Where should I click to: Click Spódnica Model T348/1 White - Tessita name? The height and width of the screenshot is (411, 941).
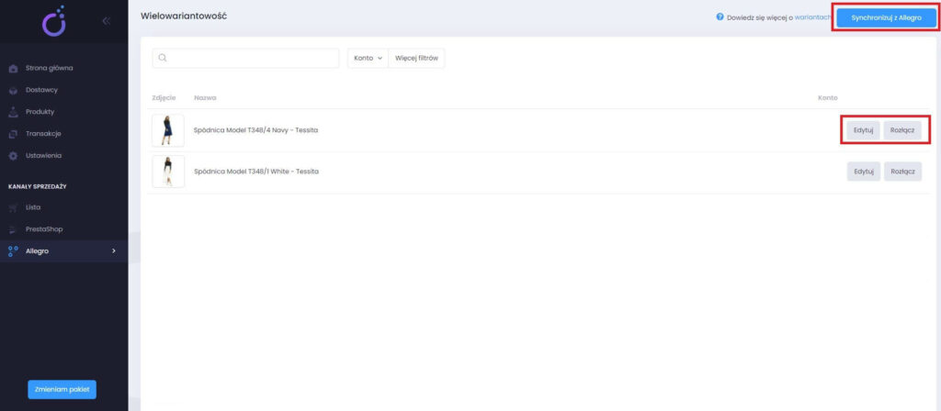coord(256,172)
